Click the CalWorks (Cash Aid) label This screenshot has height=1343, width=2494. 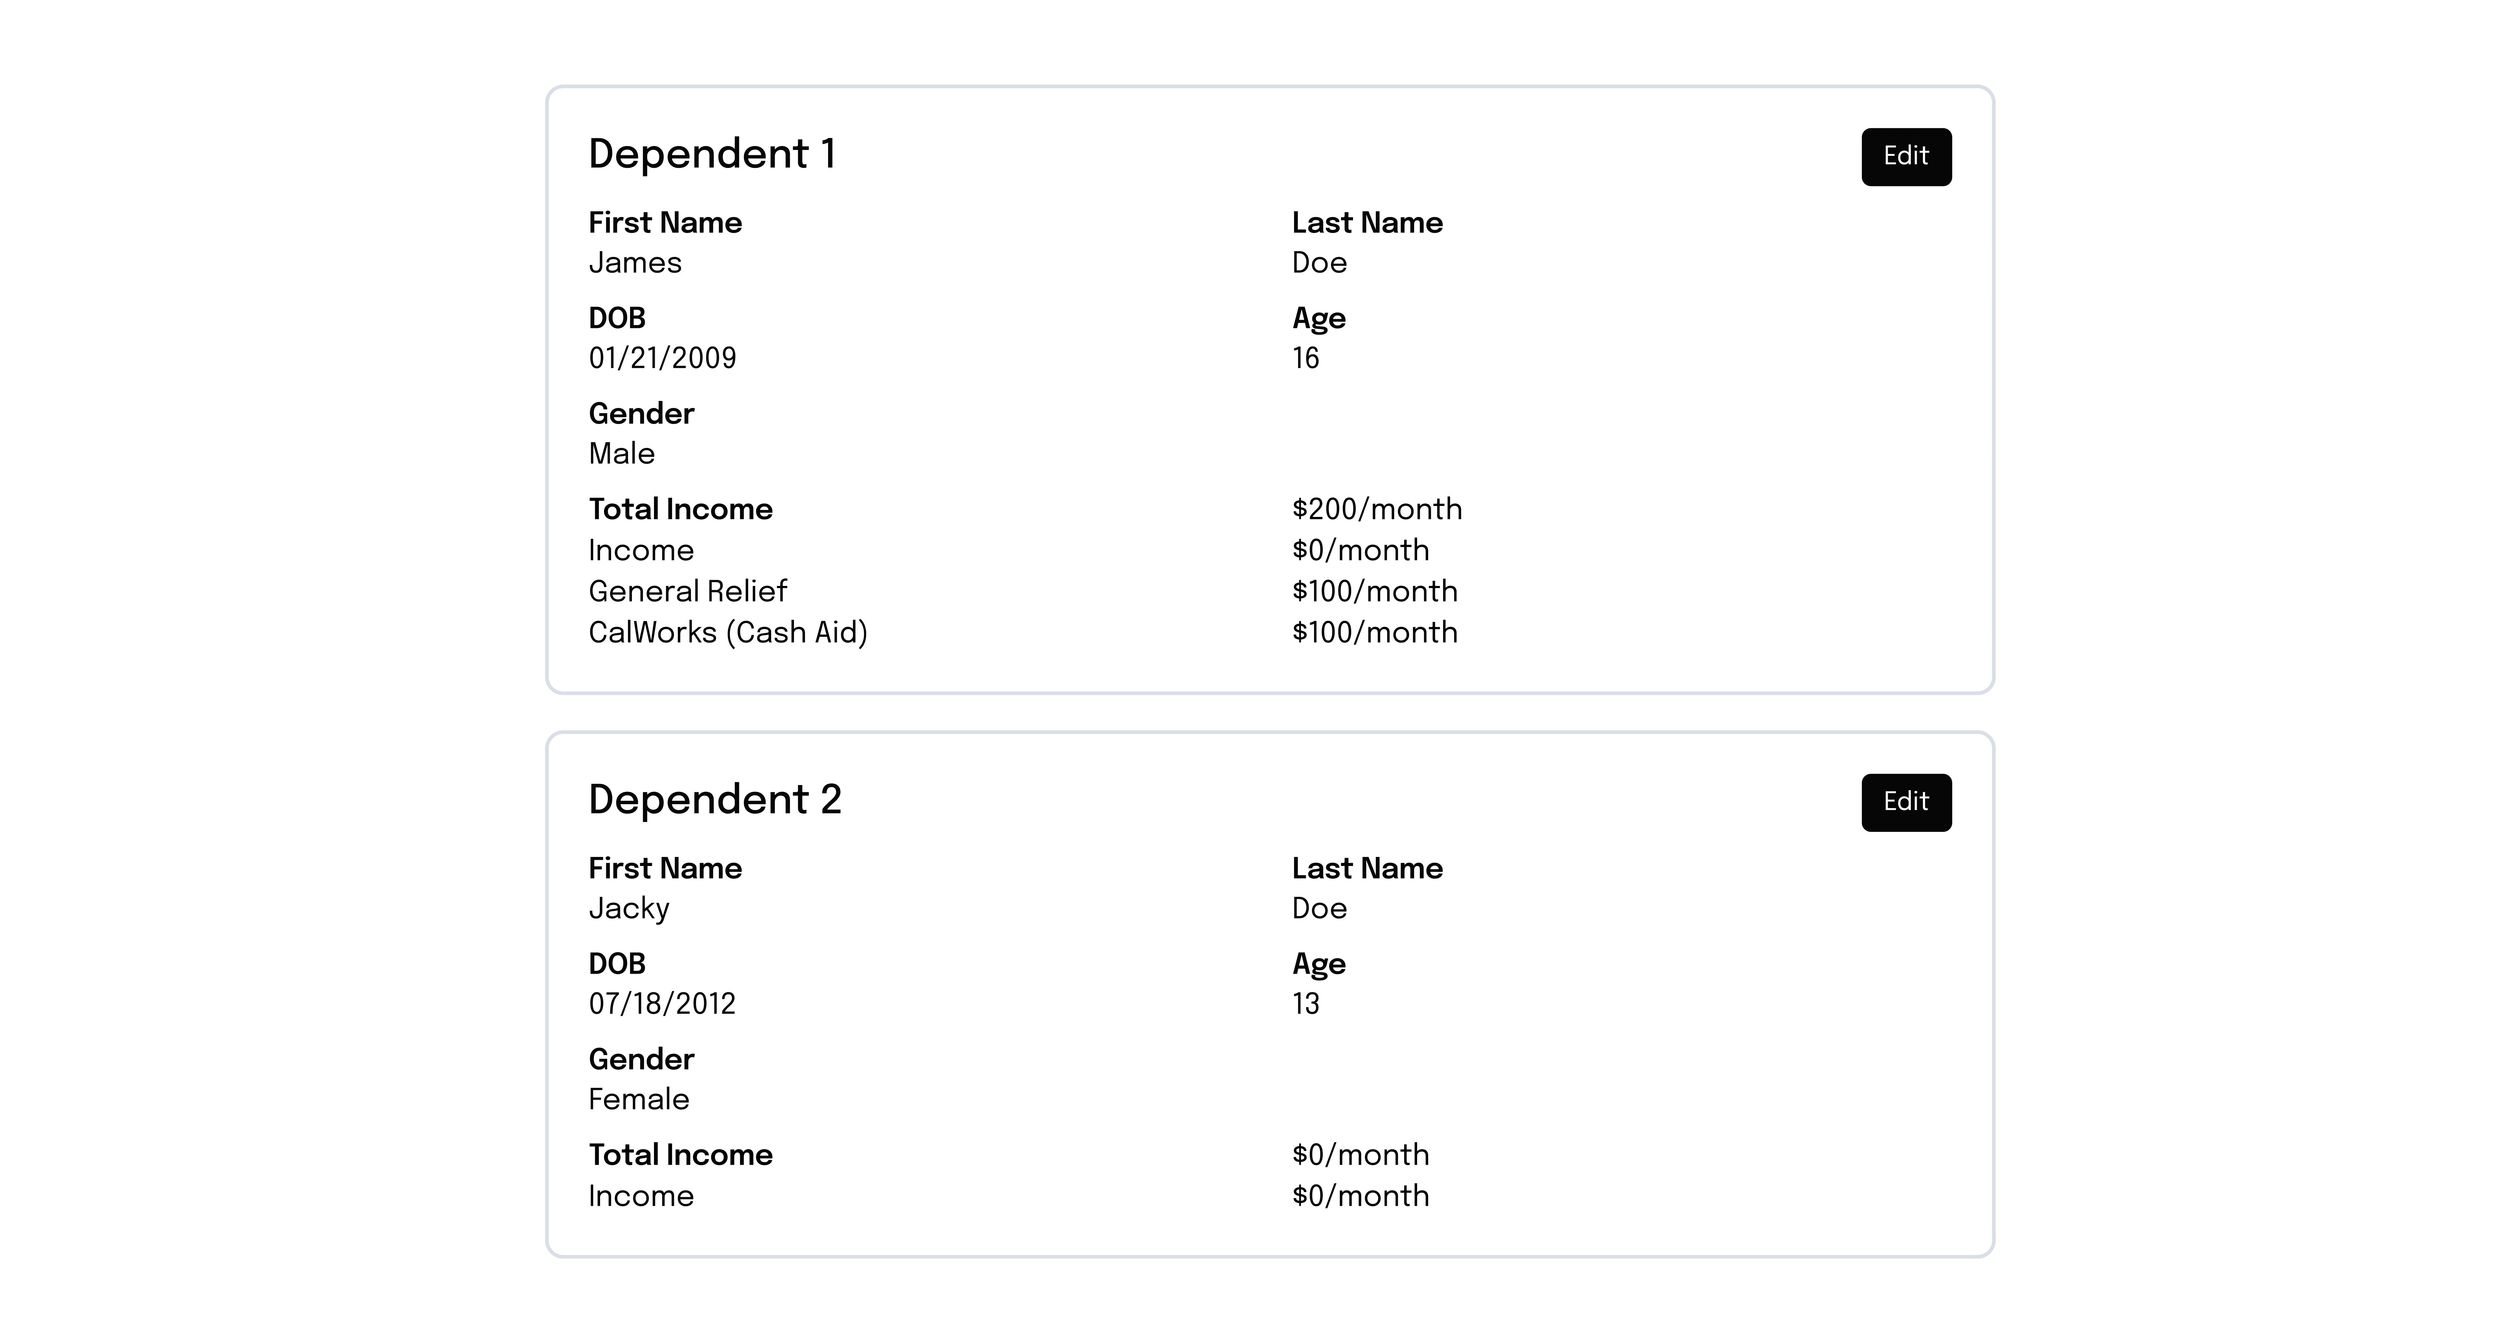pos(728,632)
